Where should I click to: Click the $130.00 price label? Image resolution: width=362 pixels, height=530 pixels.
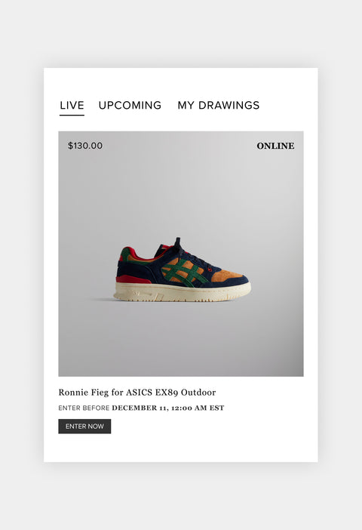(85, 146)
